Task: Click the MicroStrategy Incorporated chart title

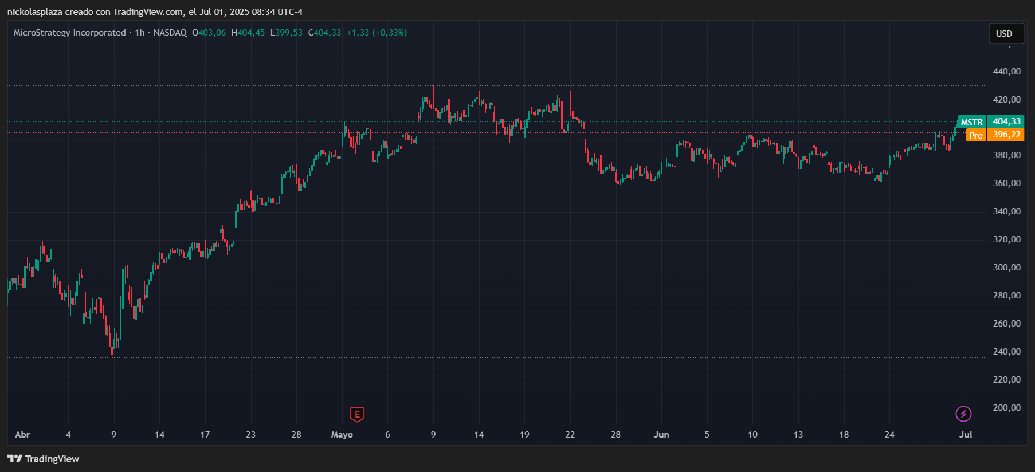Action: pyautogui.click(x=70, y=33)
